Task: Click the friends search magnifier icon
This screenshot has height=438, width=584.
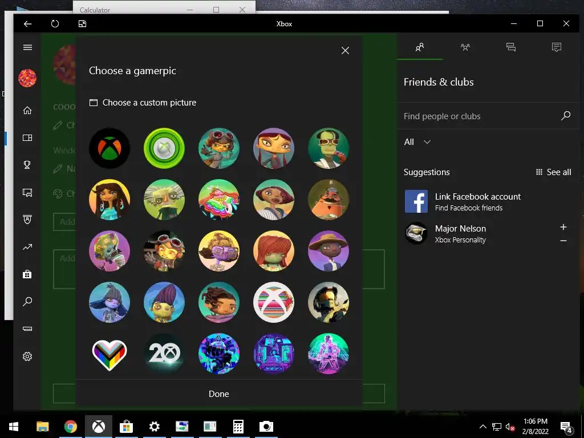Action: coord(566,116)
